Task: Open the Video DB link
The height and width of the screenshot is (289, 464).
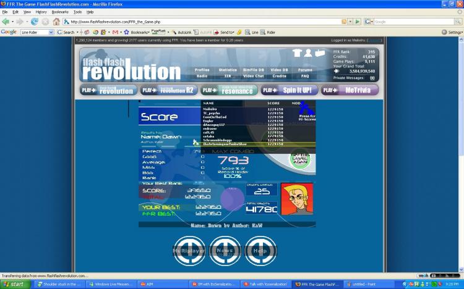Action: 279,70
